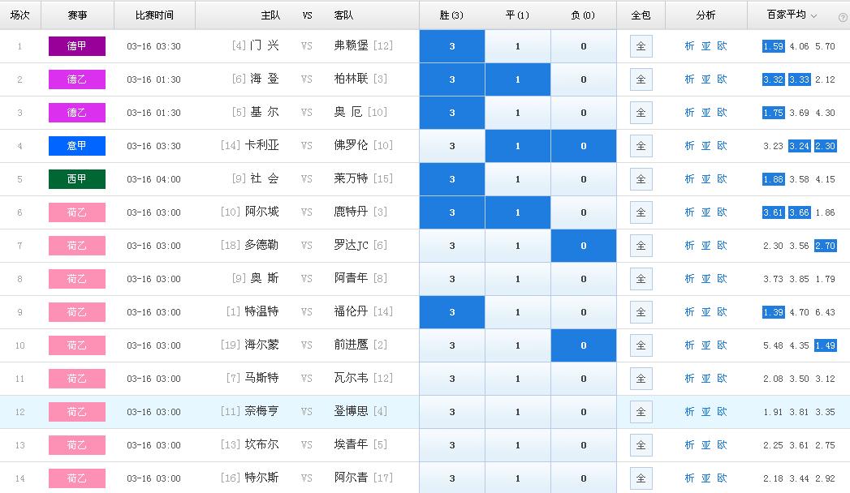Click the 分析 column header
Viewport: 850px width, 493px height.
click(x=705, y=15)
